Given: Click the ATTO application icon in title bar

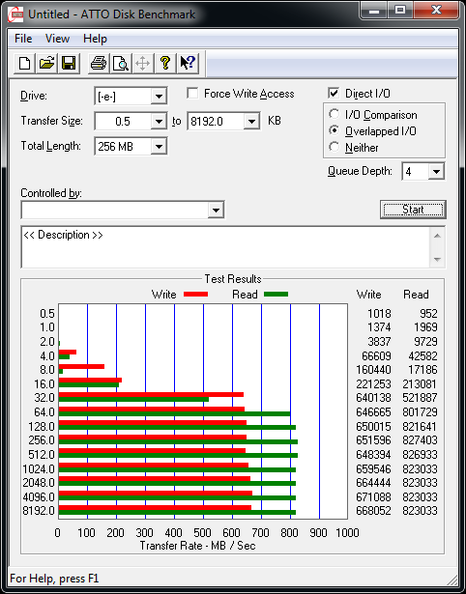Looking at the screenshot, I should coord(15,14).
